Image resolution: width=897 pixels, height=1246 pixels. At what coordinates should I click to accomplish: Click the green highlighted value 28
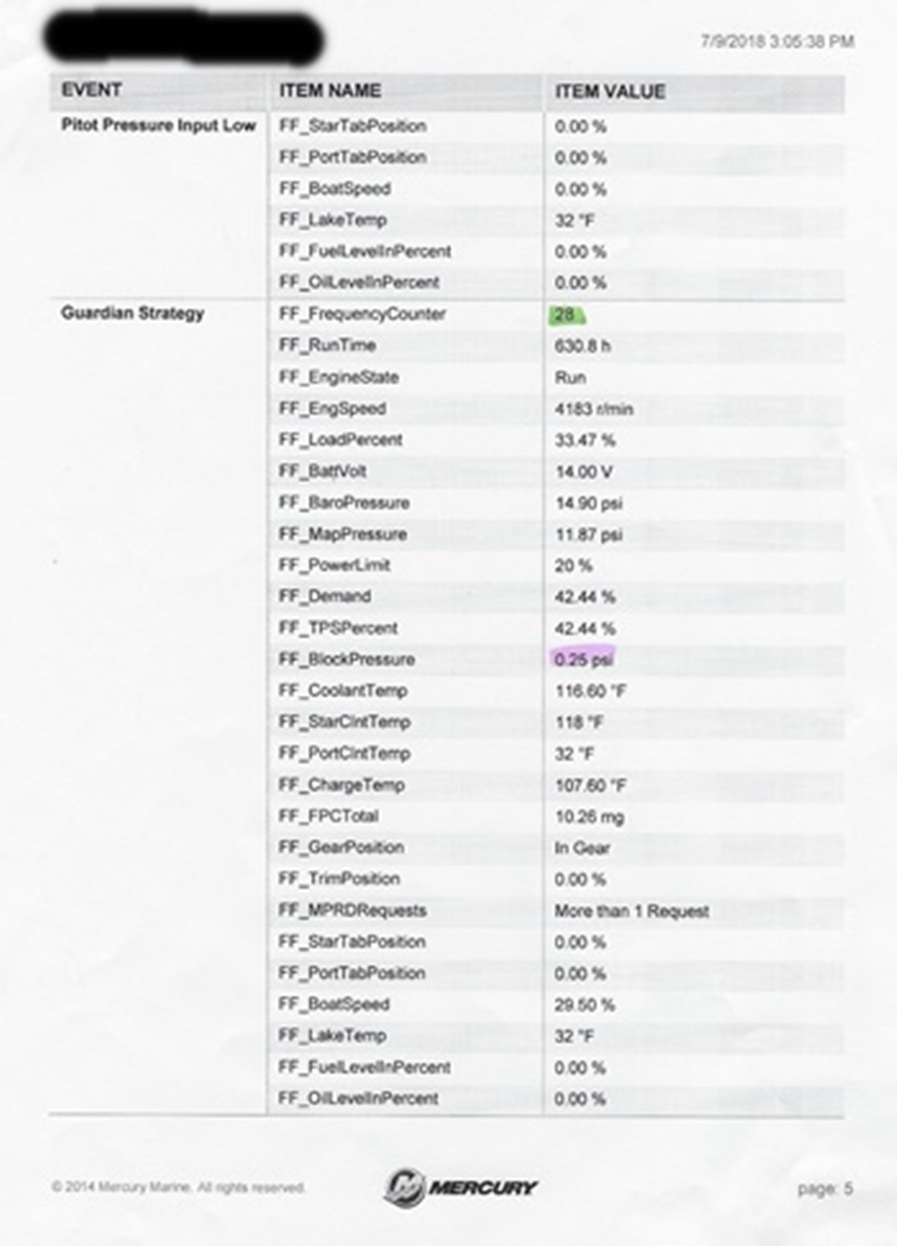click(565, 314)
